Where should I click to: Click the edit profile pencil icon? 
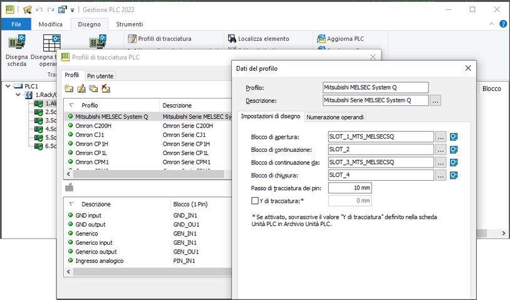(81, 88)
